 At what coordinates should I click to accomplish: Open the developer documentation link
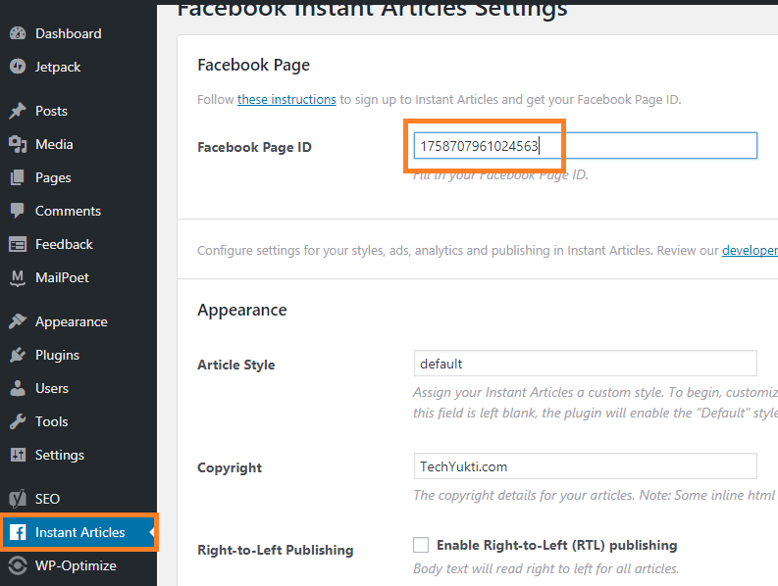click(750, 250)
